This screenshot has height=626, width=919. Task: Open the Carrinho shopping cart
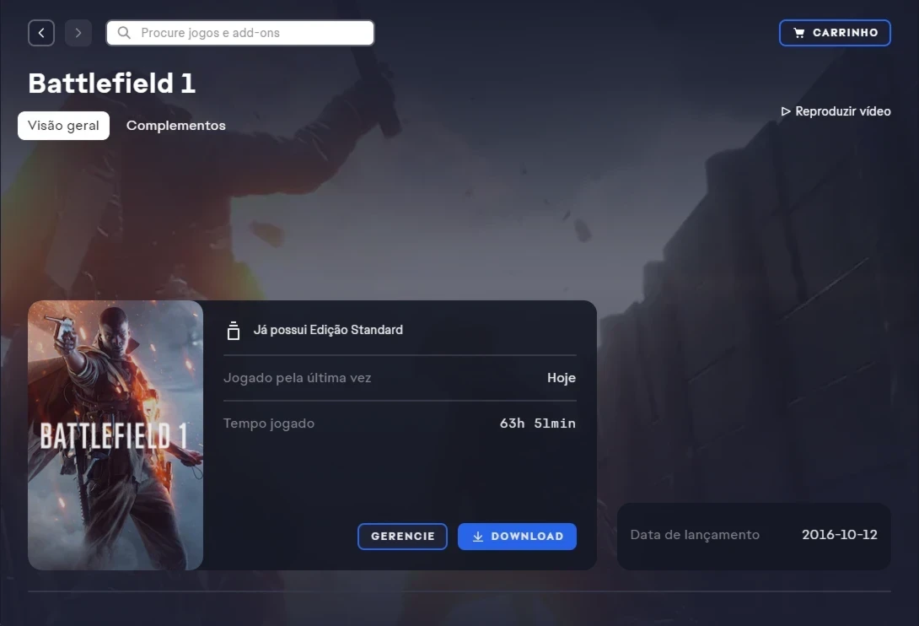835,33
